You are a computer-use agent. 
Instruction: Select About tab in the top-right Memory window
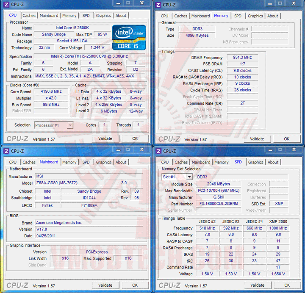point(272,16)
